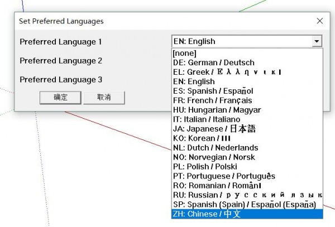Choose PL: Polish / Polski entry

(x=205, y=167)
